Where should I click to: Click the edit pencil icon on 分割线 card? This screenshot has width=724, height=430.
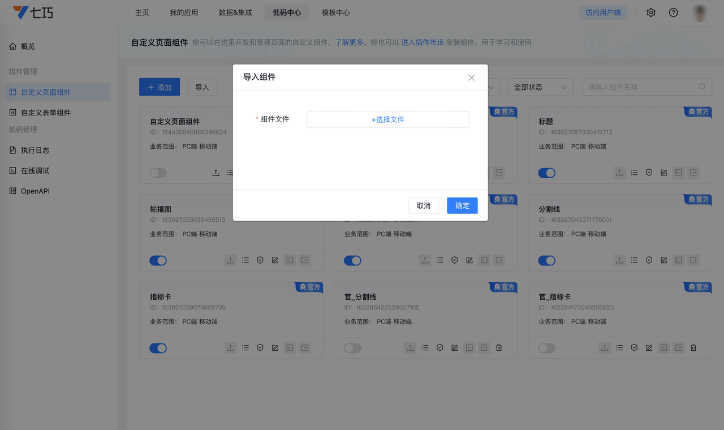tap(664, 260)
